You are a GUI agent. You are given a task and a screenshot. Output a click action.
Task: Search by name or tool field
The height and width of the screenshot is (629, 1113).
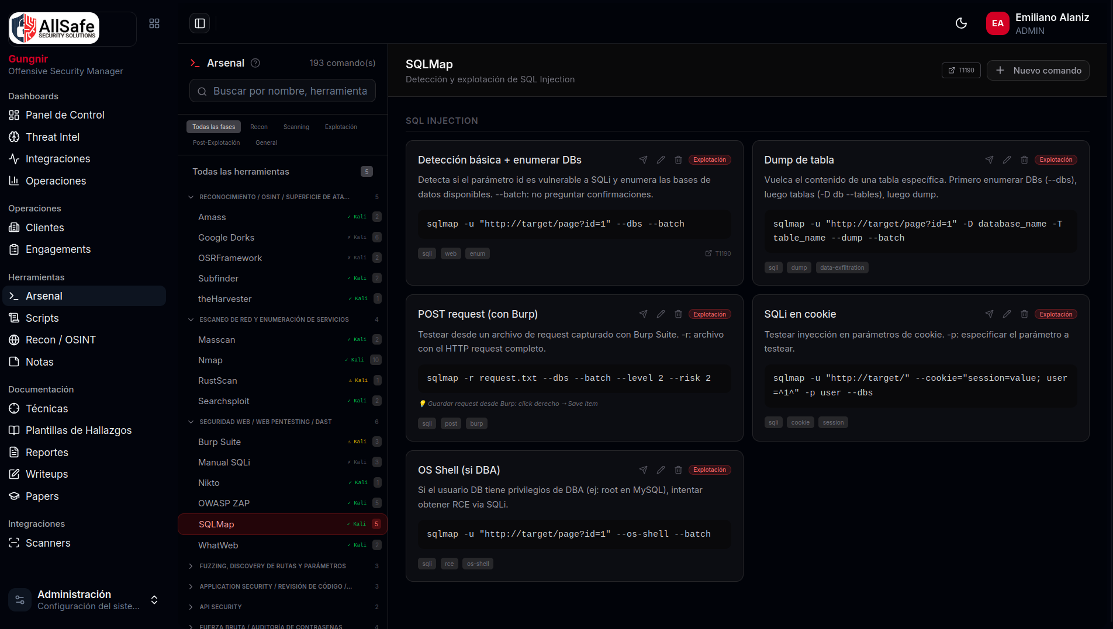click(282, 91)
